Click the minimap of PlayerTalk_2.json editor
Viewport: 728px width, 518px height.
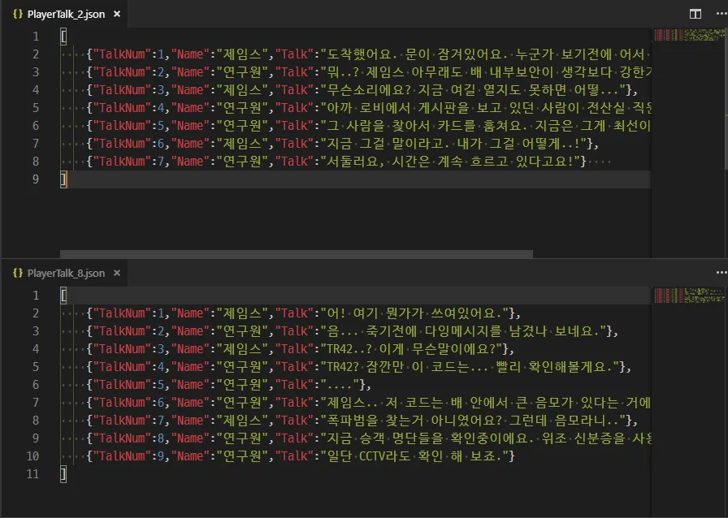(x=689, y=35)
